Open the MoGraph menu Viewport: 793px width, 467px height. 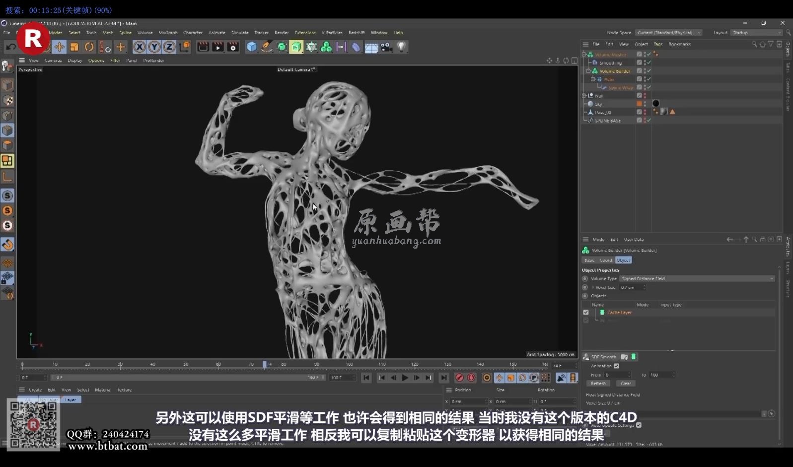click(x=168, y=33)
